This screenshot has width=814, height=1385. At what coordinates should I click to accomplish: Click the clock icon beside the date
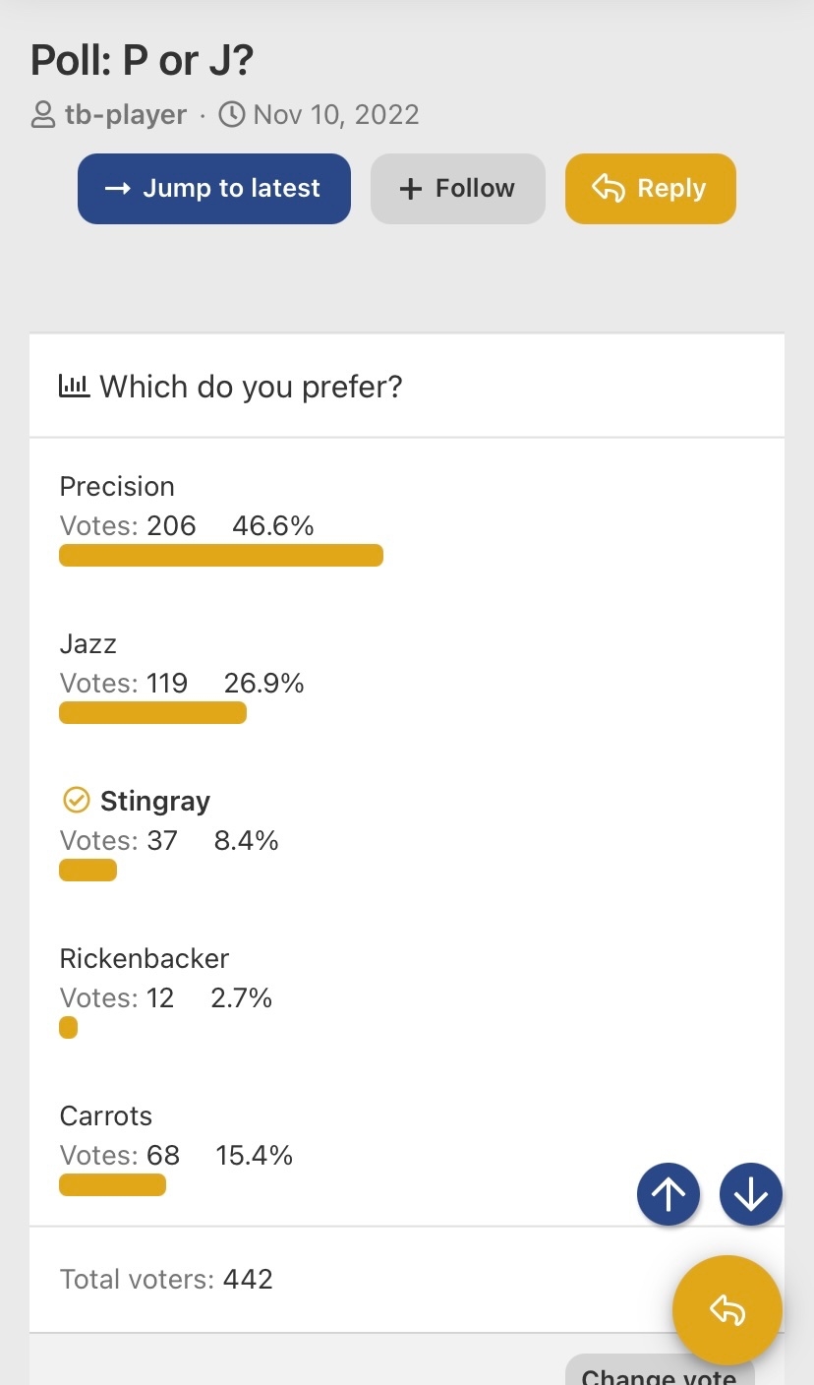pyautogui.click(x=231, y=115)
